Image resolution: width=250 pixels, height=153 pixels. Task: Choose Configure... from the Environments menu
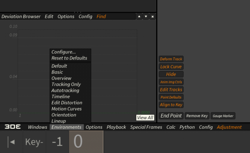(x=64, y=52)
